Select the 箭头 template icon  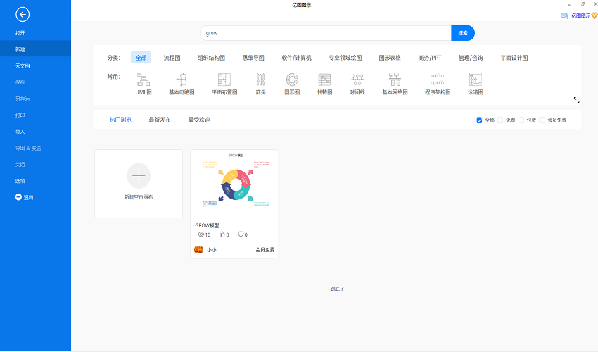(260, 80)
